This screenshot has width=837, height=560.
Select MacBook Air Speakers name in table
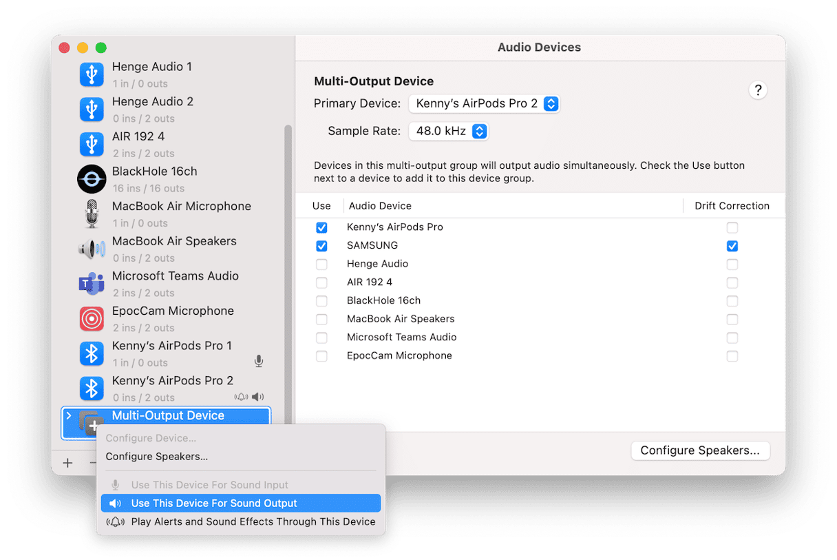click(x=401, y=319)
